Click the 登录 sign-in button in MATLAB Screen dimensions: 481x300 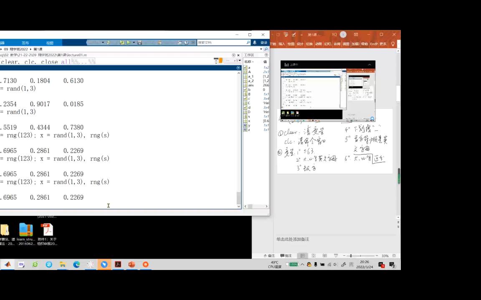coord(264,42)
